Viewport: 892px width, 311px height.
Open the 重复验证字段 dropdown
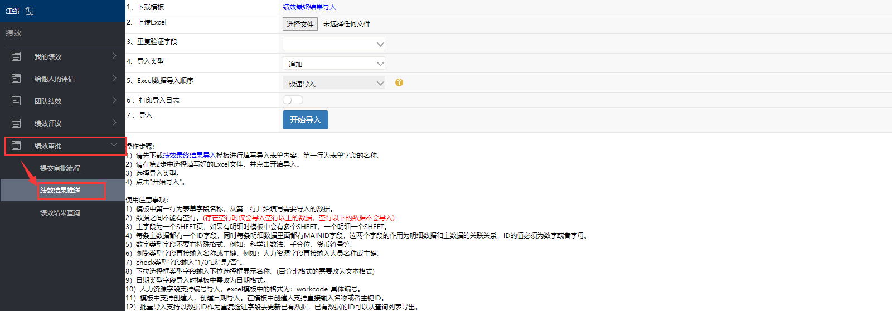click(x=333, y=44)
